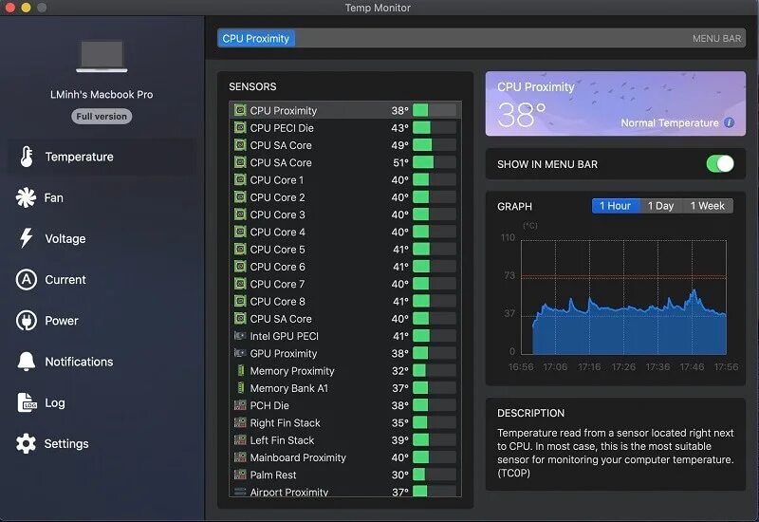This screenshot has height=522, width=759.
Task: Click the board icon for Right Fin Stack
Action: coord(240,422)
